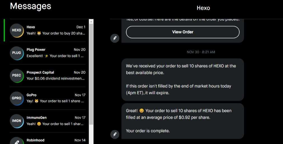Click the PLUG ticker avatar icon
The height and width of the screenshot is (144, 283).
click(x=17, y=53)
